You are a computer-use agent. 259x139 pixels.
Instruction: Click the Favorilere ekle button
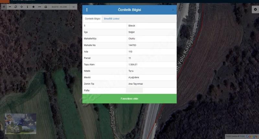[x=129, y=99]
